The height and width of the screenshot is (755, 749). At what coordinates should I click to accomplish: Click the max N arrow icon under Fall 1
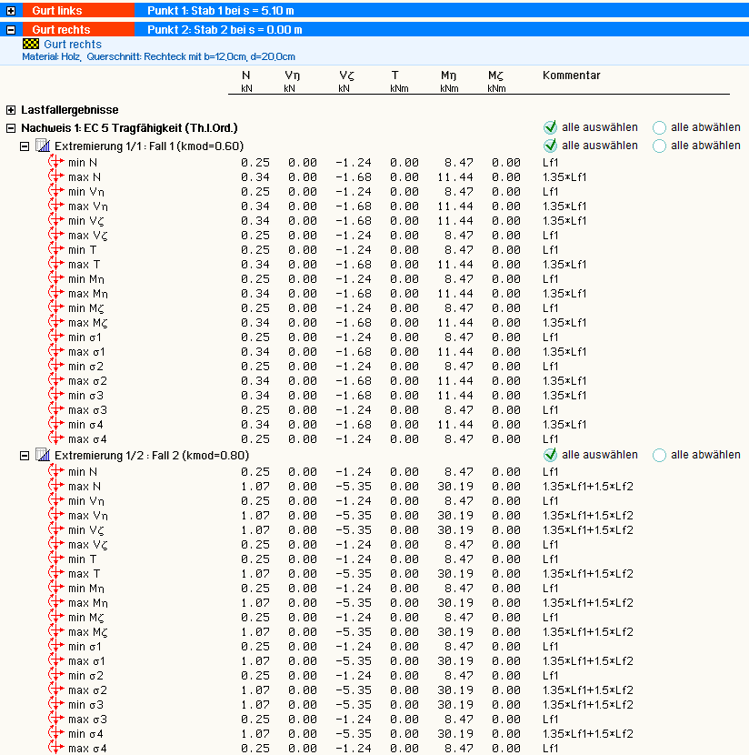(x=57, y=176)
